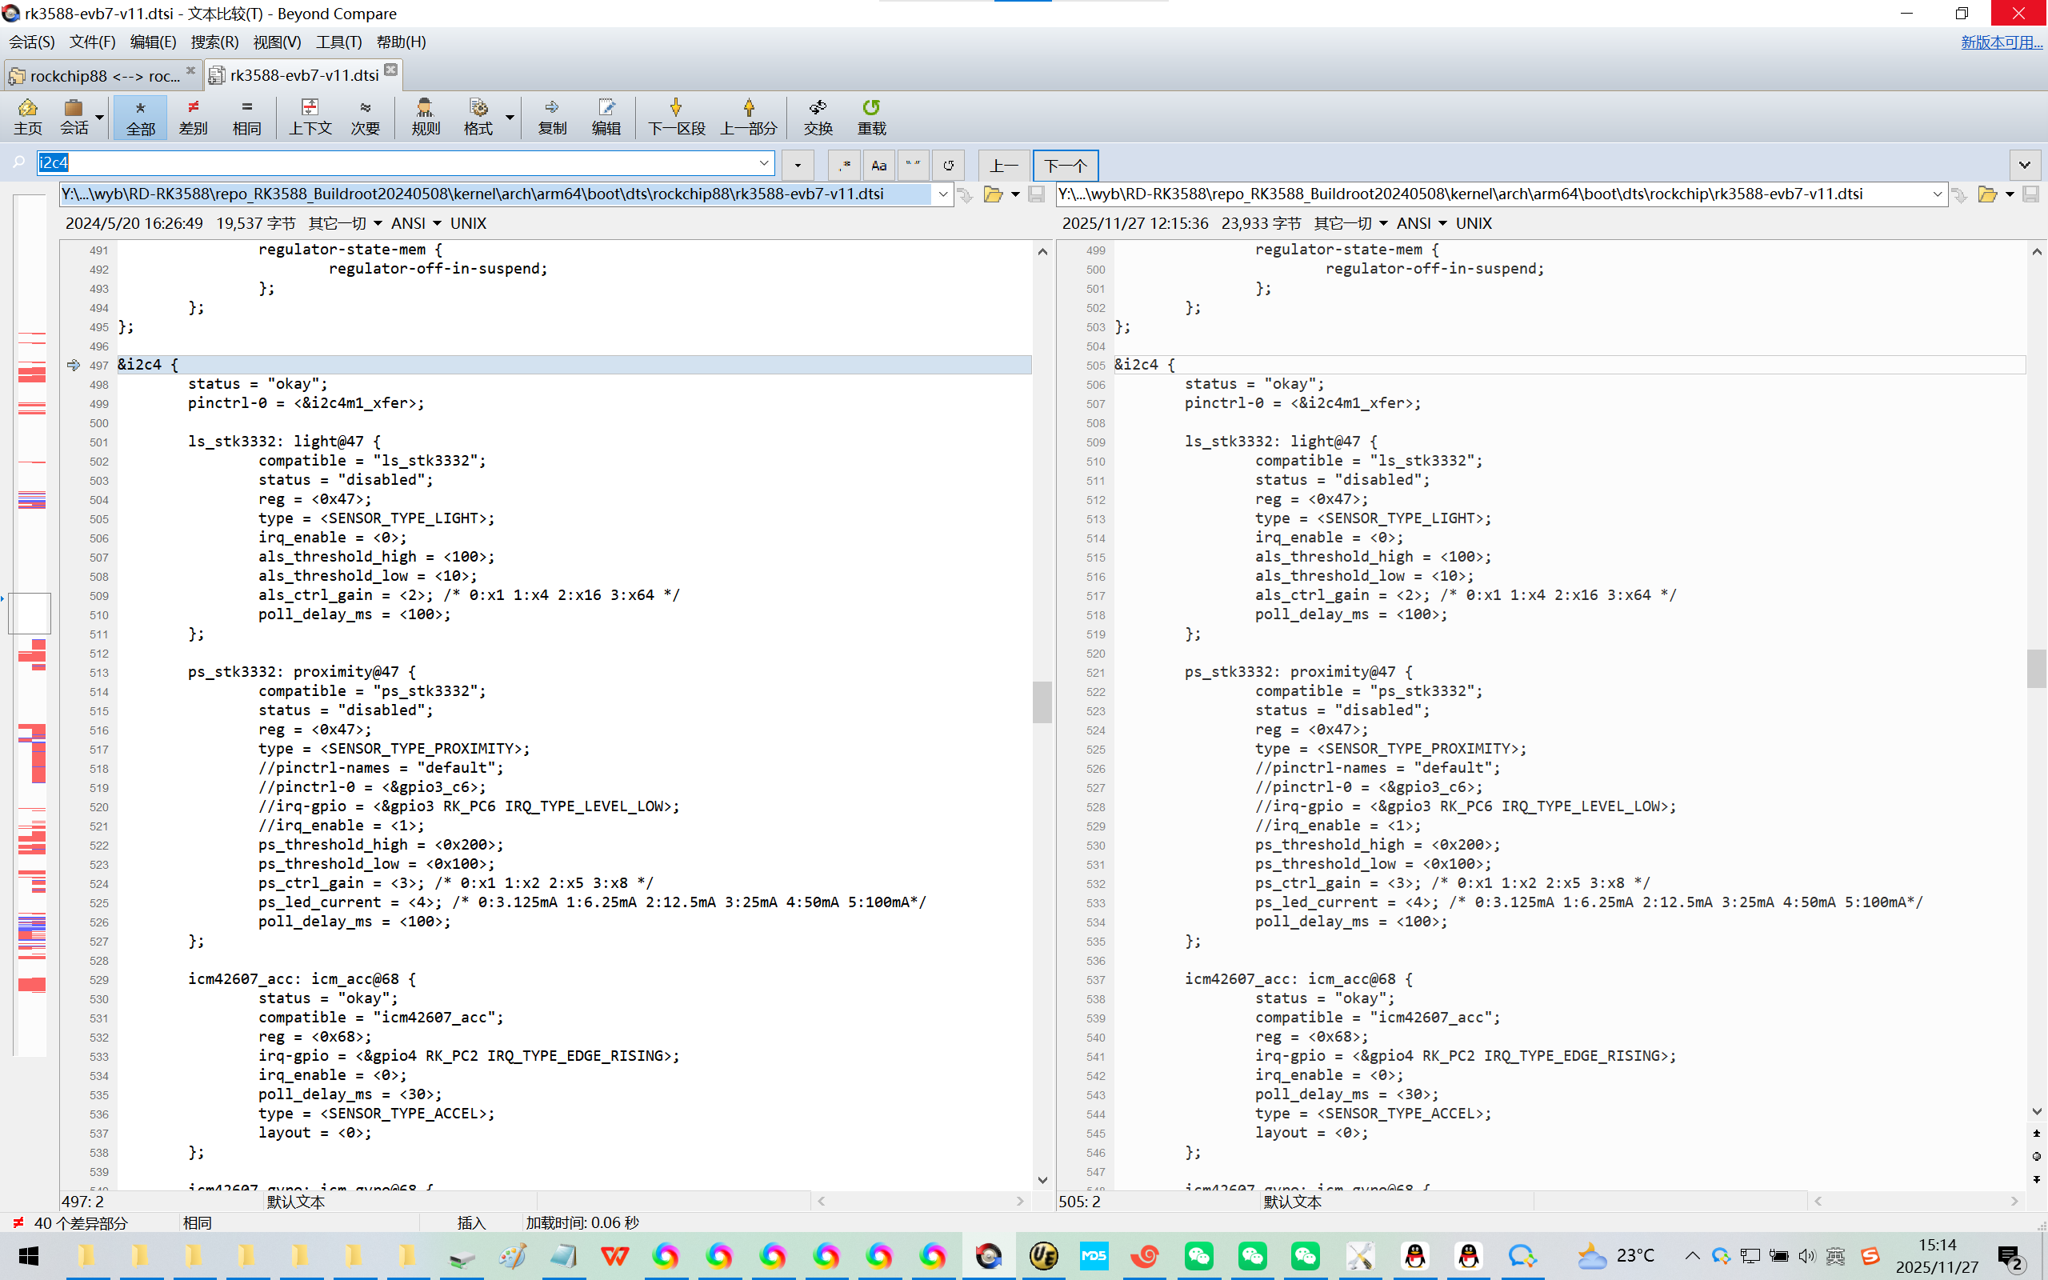Click the 编辑 edit toolbar icon
The width and height of the screenshot is (2048, 1280).
(x=606, y=116)
